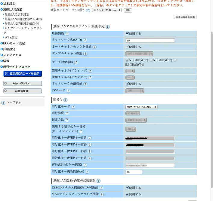Open TVモード dropdown
Image resolution: width=213 pixels, height=201 pixels.
pyautogui.click(x=135, y=91)
